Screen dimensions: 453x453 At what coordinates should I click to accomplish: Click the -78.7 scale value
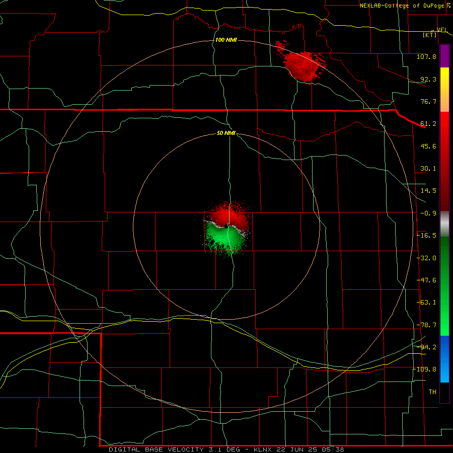(x=426, y=325)
